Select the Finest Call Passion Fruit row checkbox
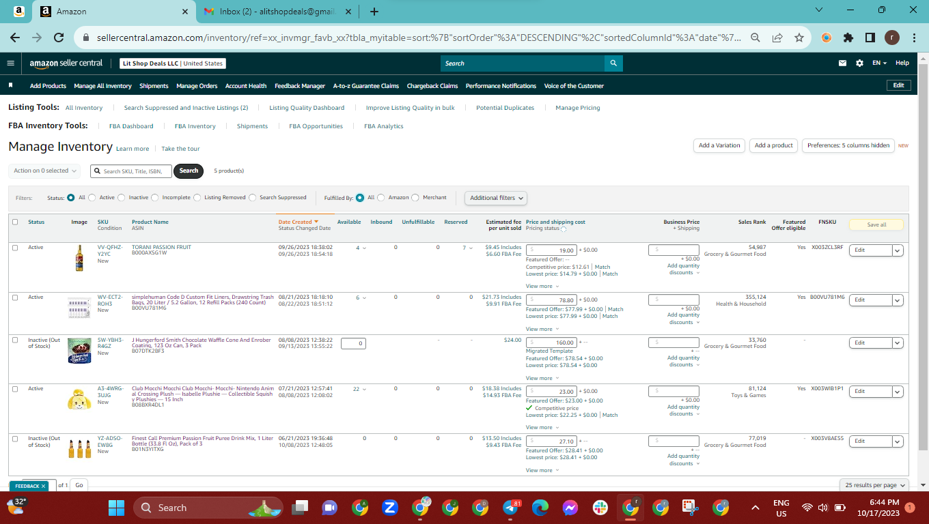Image resolution: width=929 pixels, height=524 pixels. (x=15, y=439)
